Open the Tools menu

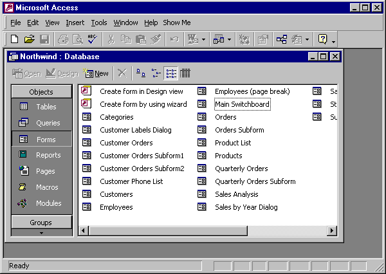click(x=99, y=23)
